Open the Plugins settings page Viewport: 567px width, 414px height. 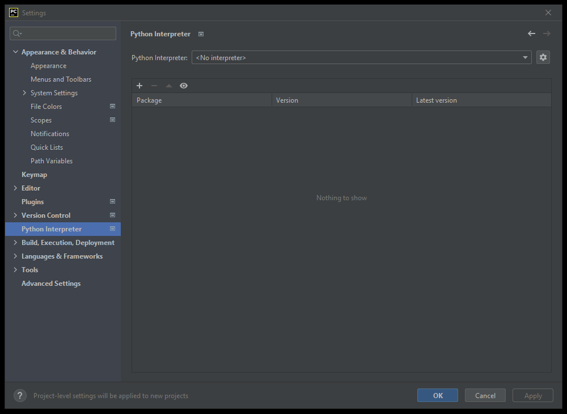[x=32, y=202]
